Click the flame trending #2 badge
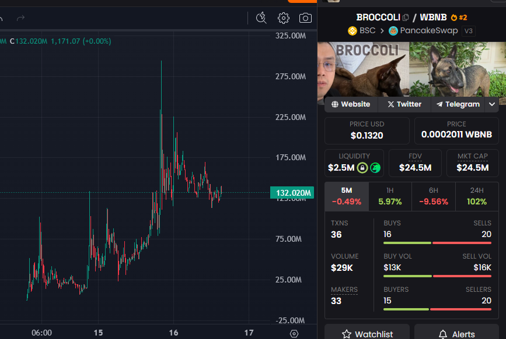 (x=459, y=17)
